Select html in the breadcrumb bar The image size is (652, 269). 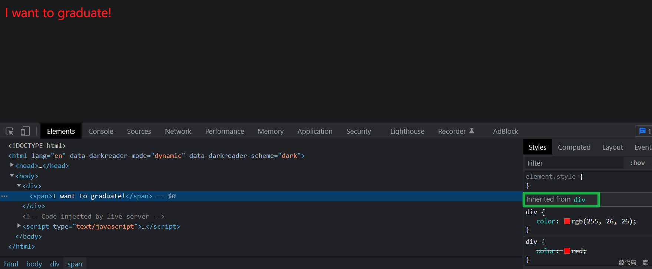tap(11, 264)
